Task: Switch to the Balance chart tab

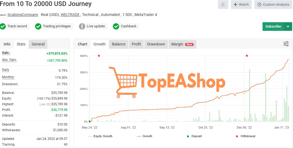Action: [119, 44]
